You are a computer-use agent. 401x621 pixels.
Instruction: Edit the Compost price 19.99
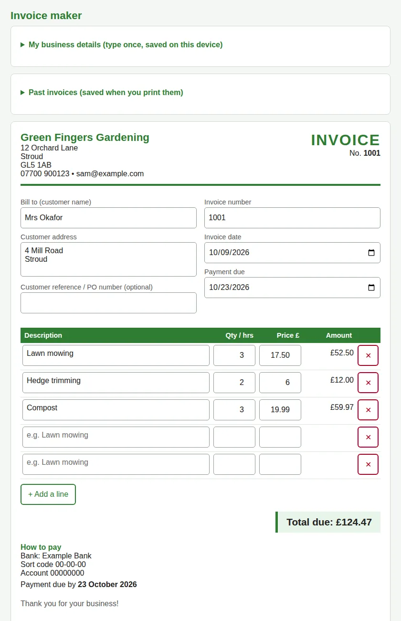280,410
